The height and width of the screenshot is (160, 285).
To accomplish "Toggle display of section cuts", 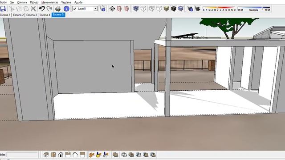I will [126, 8].
